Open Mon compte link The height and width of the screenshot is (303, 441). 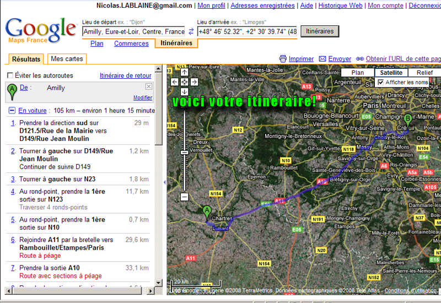[385, 6]
